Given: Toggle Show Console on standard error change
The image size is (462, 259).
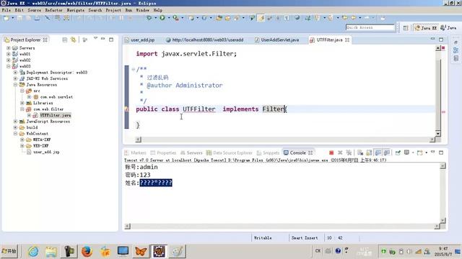Looking at the screenshot, I should (387, 153).
